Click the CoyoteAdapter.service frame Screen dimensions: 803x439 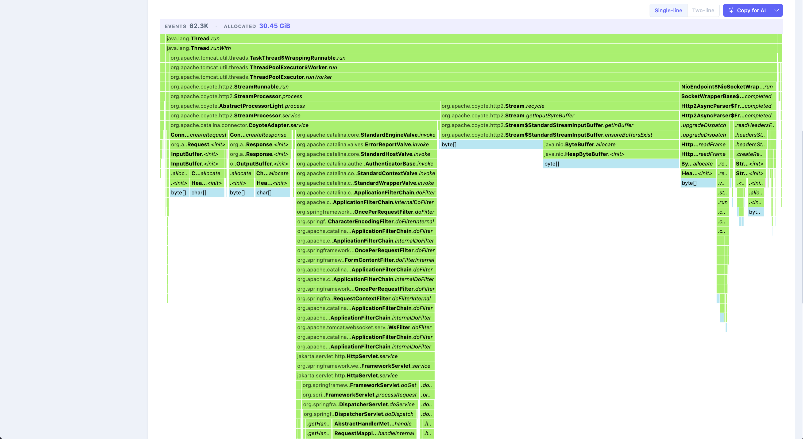(x=304, y=125)
